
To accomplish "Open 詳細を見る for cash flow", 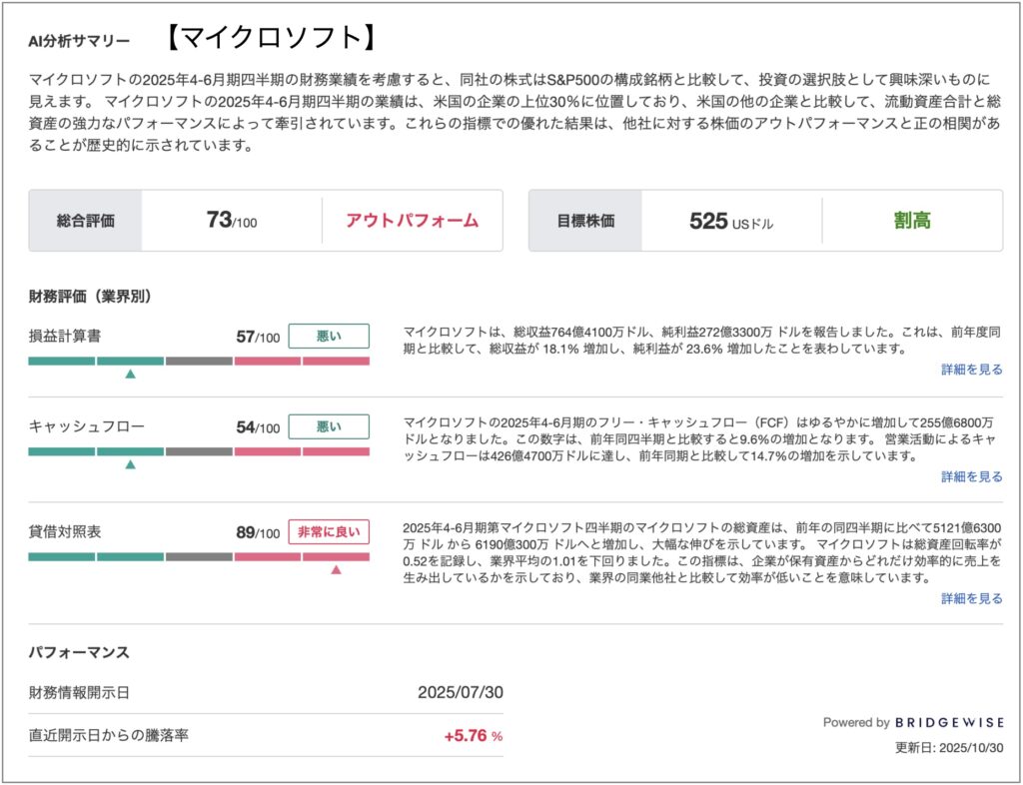I will [971, 476].
